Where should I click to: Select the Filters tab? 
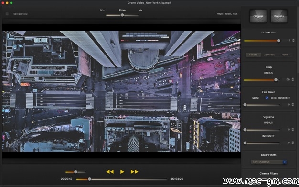click(x=253, y=55)
